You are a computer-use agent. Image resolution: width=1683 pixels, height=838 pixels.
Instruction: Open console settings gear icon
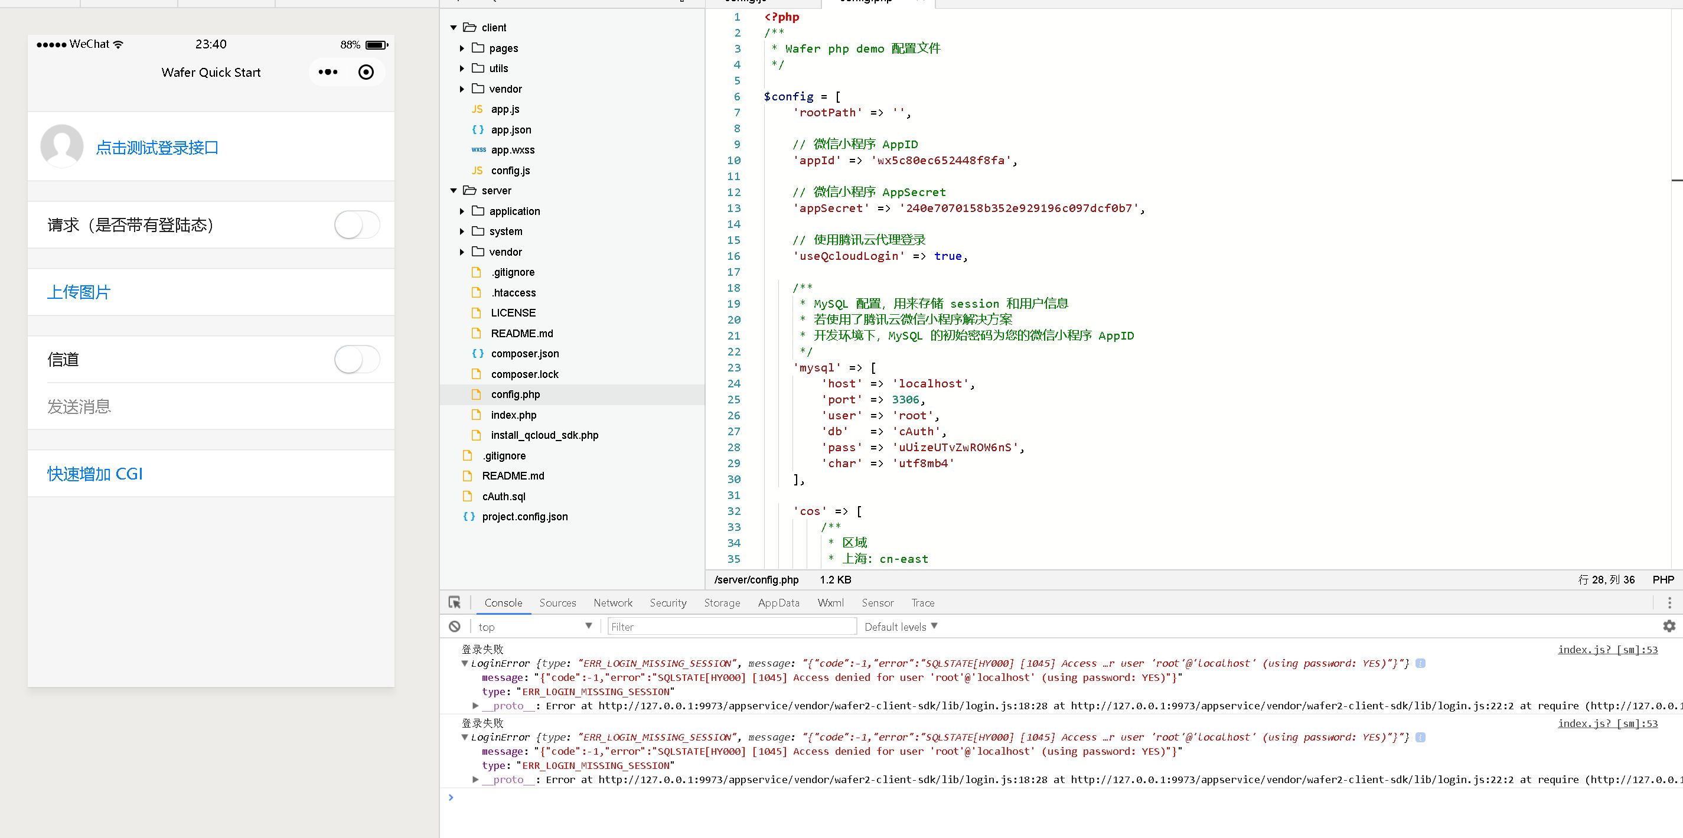click(1669, 627)
